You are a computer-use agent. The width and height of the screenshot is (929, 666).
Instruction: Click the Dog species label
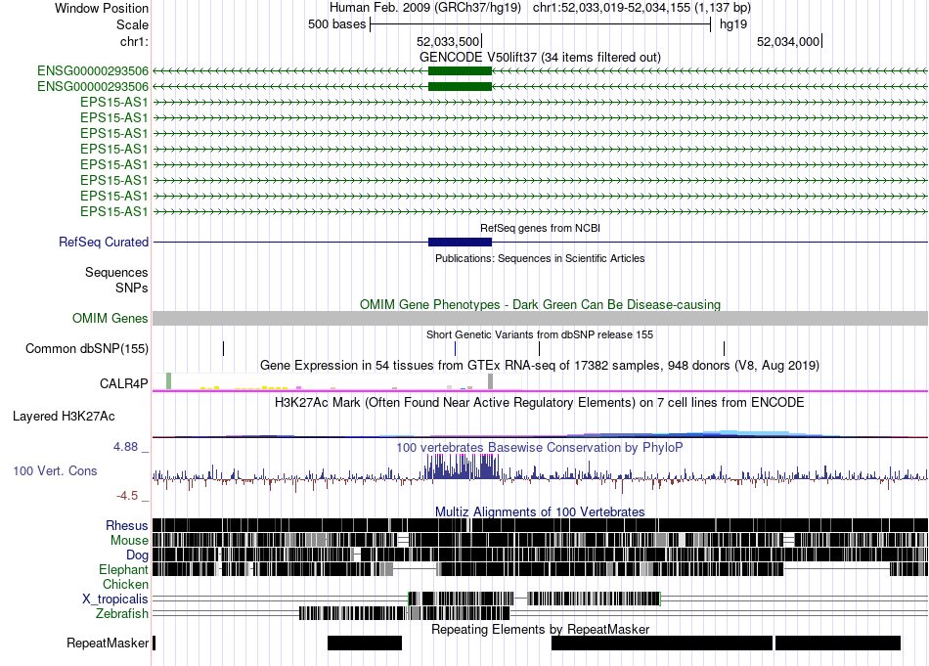(137, 555)
